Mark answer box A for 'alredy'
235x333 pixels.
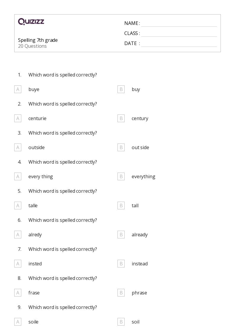18,235
